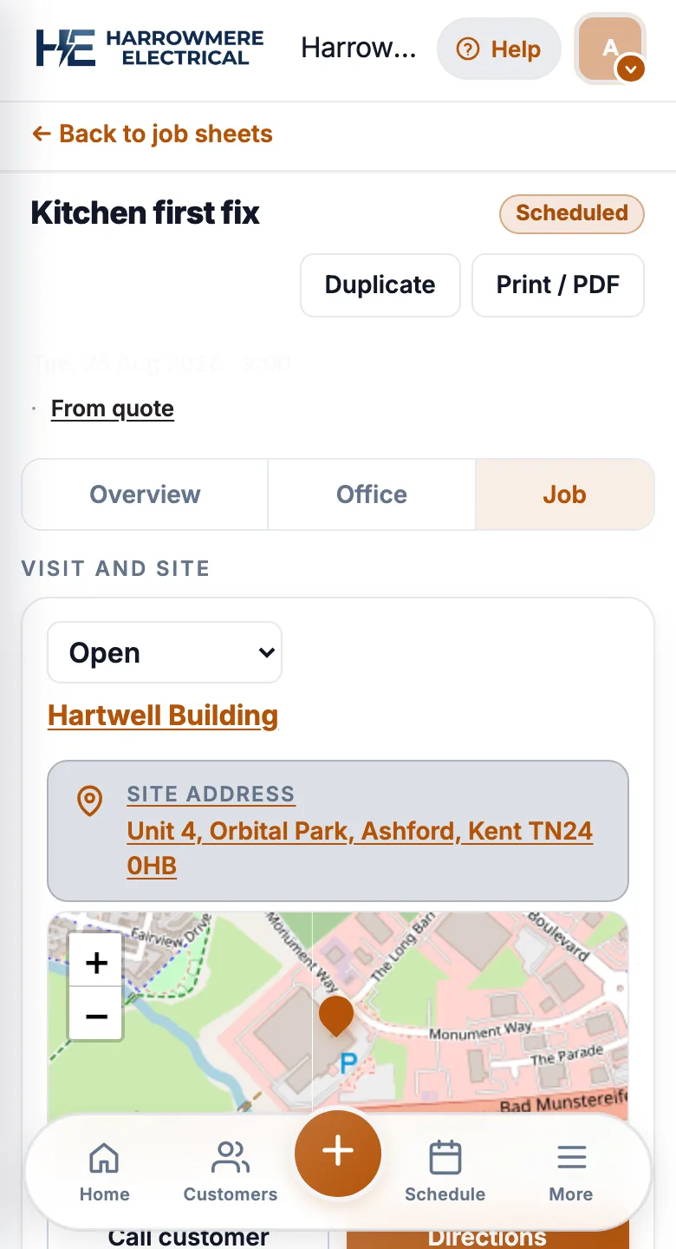Switch to the Overview tab
Image resolution: width=676 pixels, height=1249 pixels.
[145, 494]
